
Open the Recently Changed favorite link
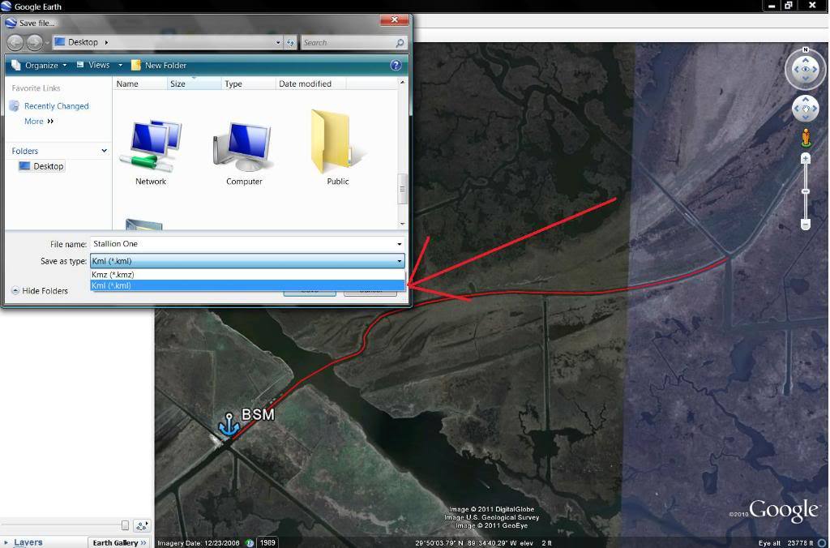[56, 106]
